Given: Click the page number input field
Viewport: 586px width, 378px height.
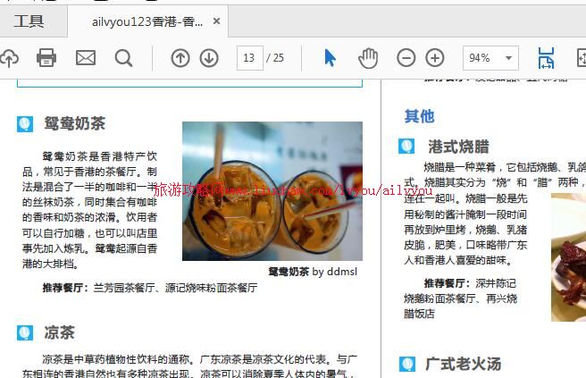Looking at the screenshot, I should 249,58.
